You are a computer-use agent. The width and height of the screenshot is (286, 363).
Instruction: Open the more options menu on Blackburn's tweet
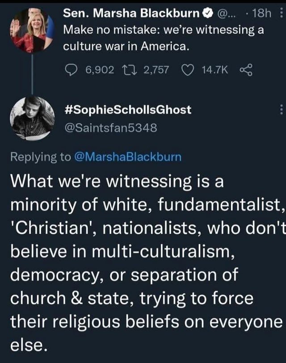(281, 14)
